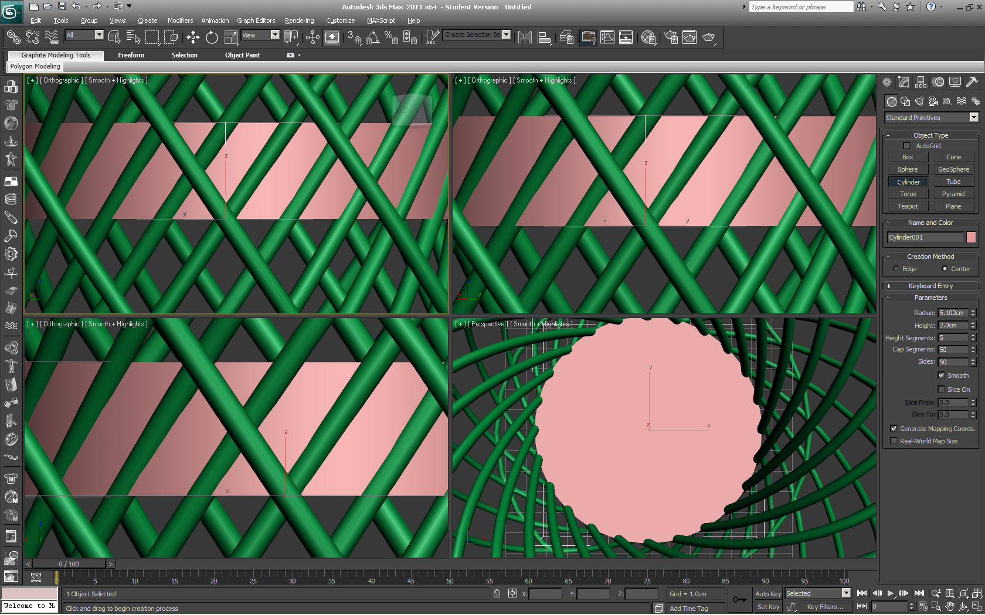Collapse the Object Type rollout
This screenshot has height=615, width=985.
tap(930, 135)
